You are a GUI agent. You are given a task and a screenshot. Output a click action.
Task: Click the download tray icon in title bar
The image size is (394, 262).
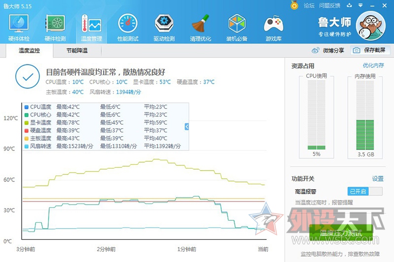tap(349, 5)
